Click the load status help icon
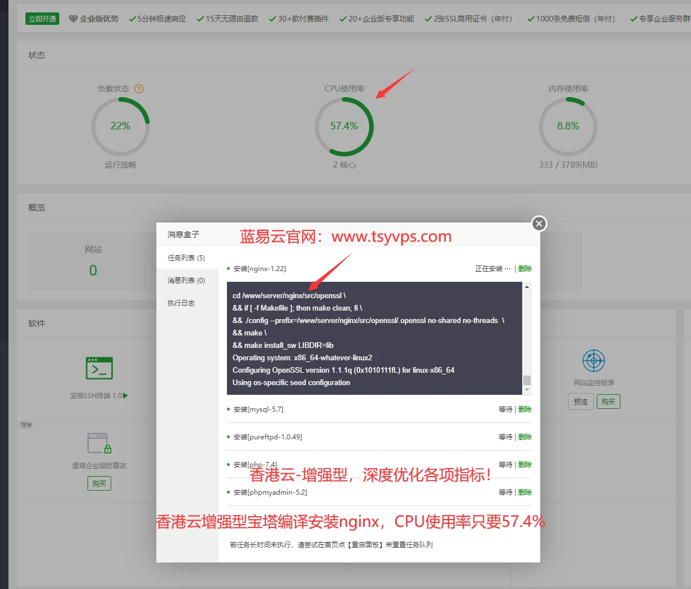This screenshot has width=691, height=589. 139,89
